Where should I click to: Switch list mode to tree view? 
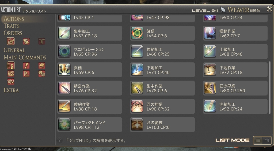tap(267, 140)
